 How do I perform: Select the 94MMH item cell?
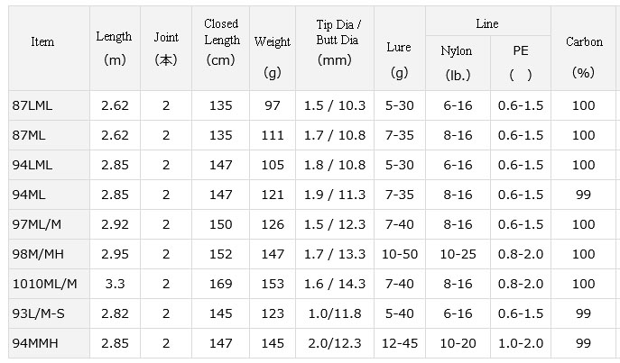(x=49, y=343)
